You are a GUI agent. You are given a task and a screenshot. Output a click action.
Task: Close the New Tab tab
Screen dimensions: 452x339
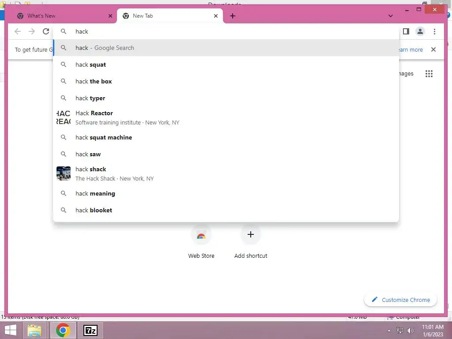(215, 16)
